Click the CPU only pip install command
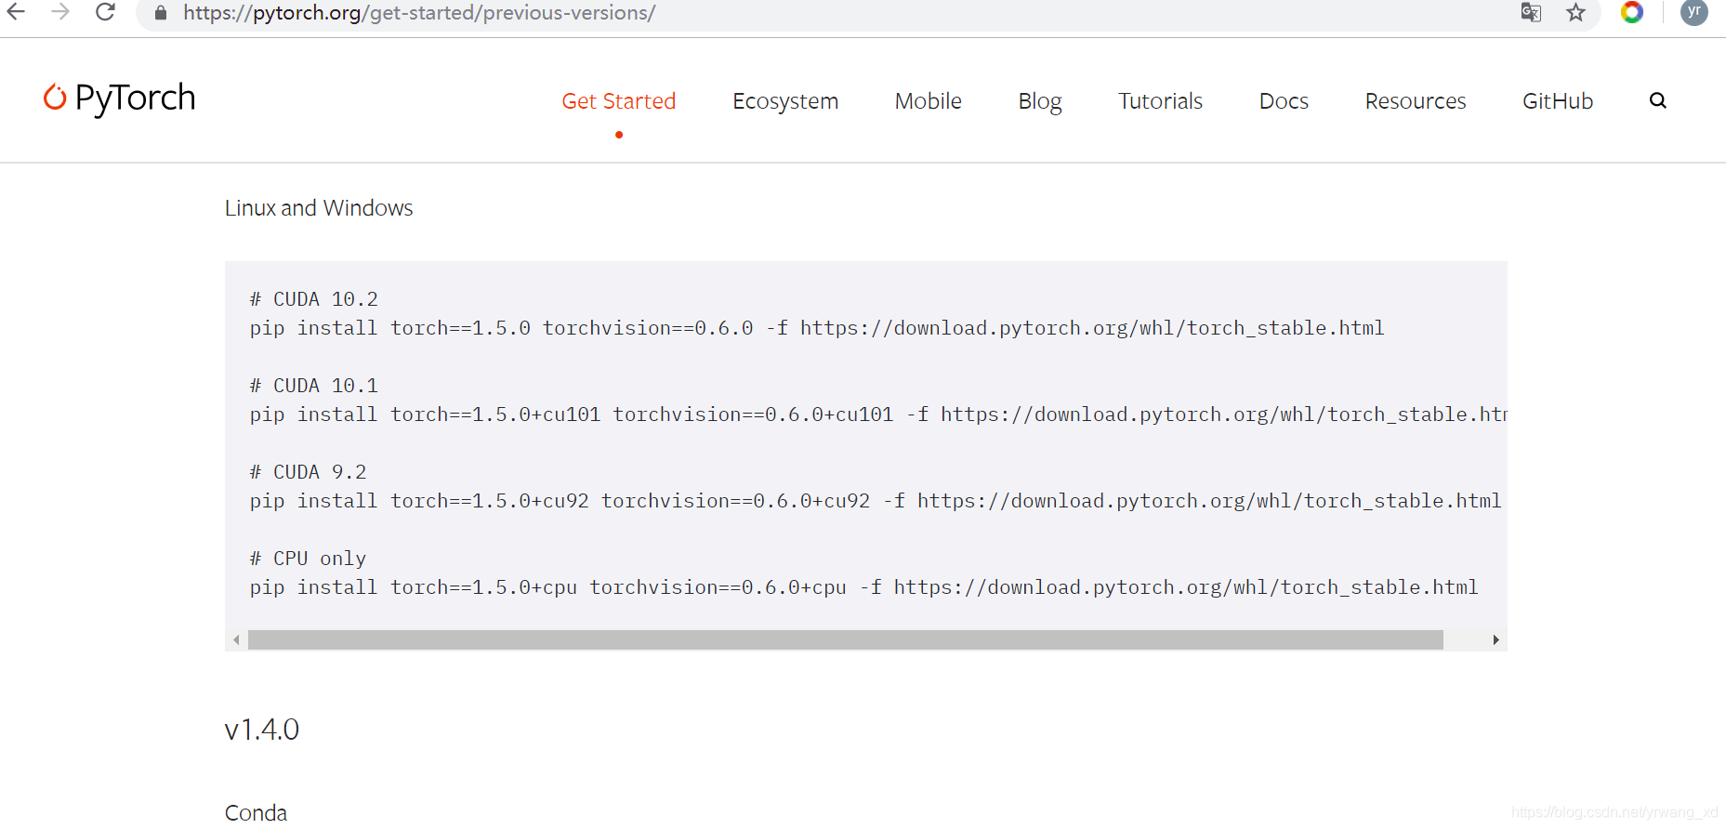 click(x=863, y=587)
